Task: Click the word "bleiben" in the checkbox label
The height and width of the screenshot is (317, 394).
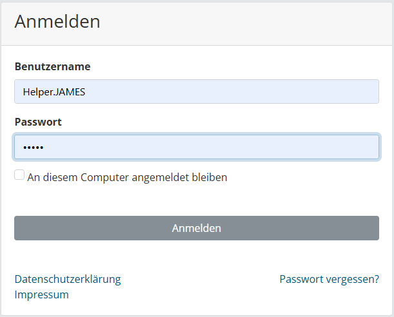Action: 209,177
